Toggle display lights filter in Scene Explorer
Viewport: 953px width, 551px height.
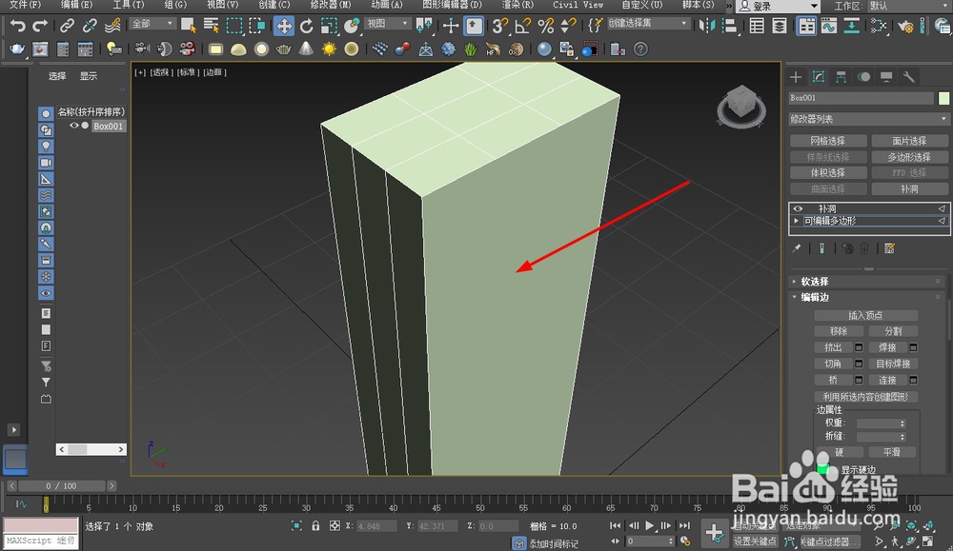[x=46, y=147]
